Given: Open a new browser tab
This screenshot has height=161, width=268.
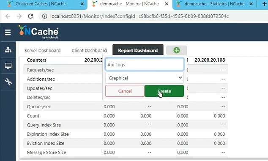Looking at the screenshot, I should point(265,4).
